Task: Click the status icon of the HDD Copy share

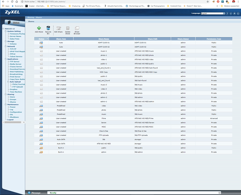Action: click(x=41, y=72)
